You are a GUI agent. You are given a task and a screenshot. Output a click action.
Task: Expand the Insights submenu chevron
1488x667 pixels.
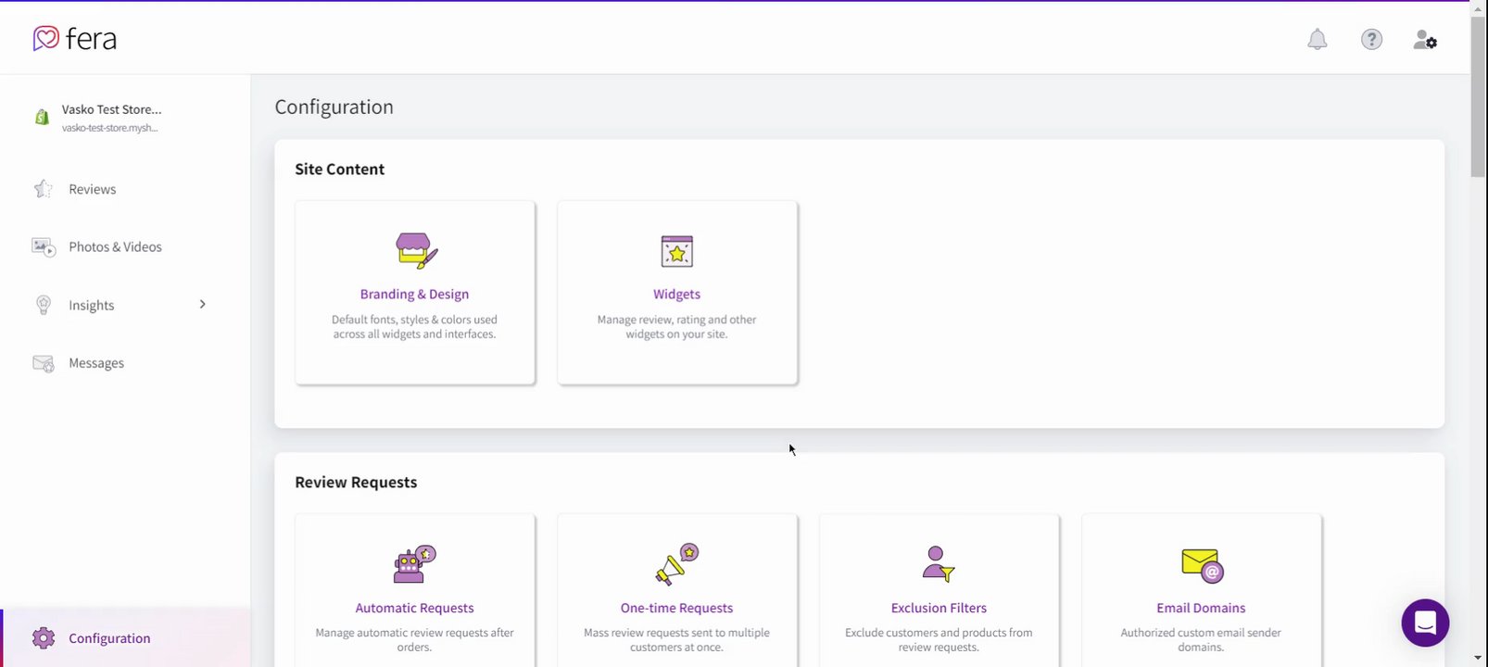[x=202, y=305]
